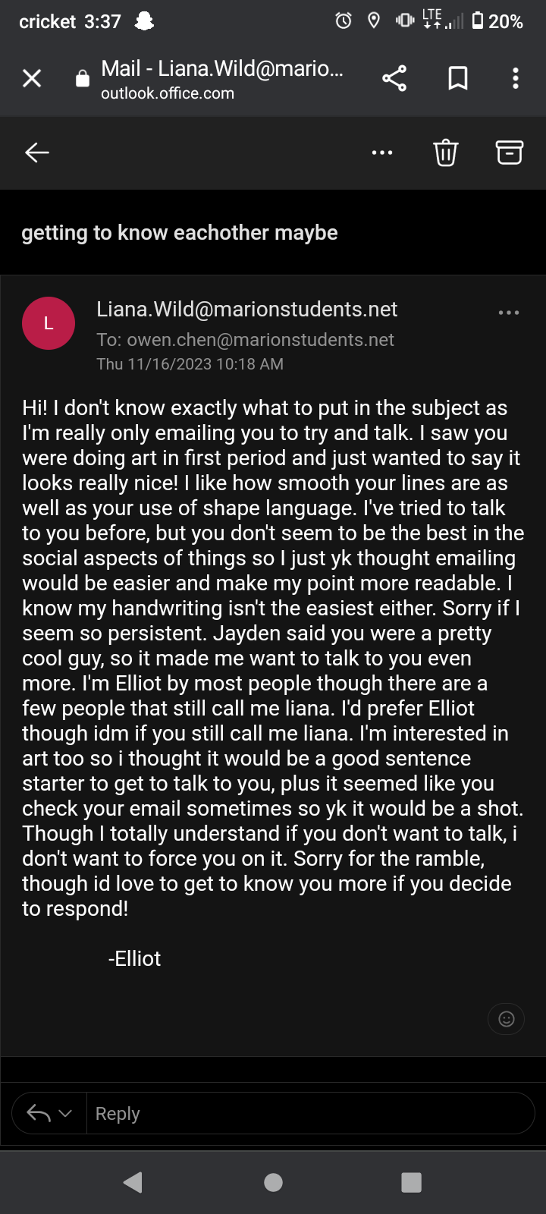
Task: Open the browser three-dot overflow menu
Action: [516, 78]
